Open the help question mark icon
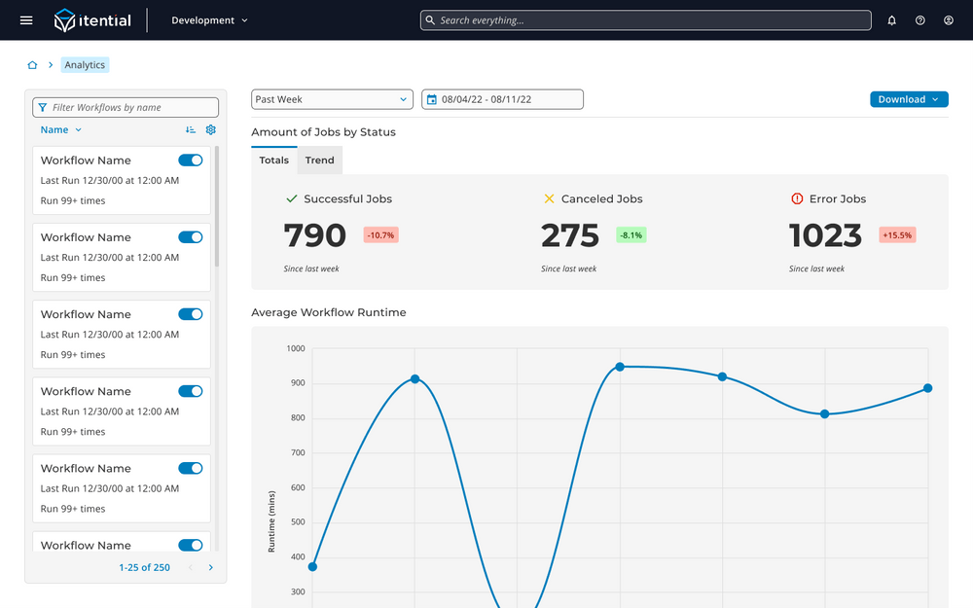This screenshot has height=608, width=973. (919, 20)
